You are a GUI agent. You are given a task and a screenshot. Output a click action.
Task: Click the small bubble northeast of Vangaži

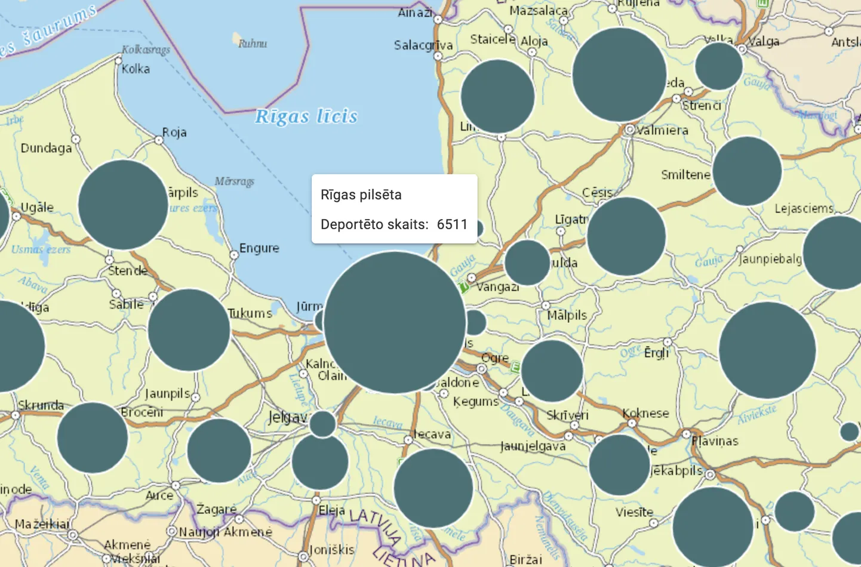tap(527, 263)
